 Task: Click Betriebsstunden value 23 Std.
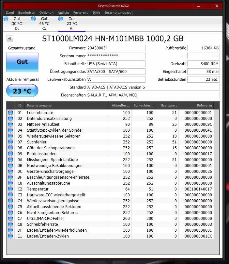click(204, 79)
